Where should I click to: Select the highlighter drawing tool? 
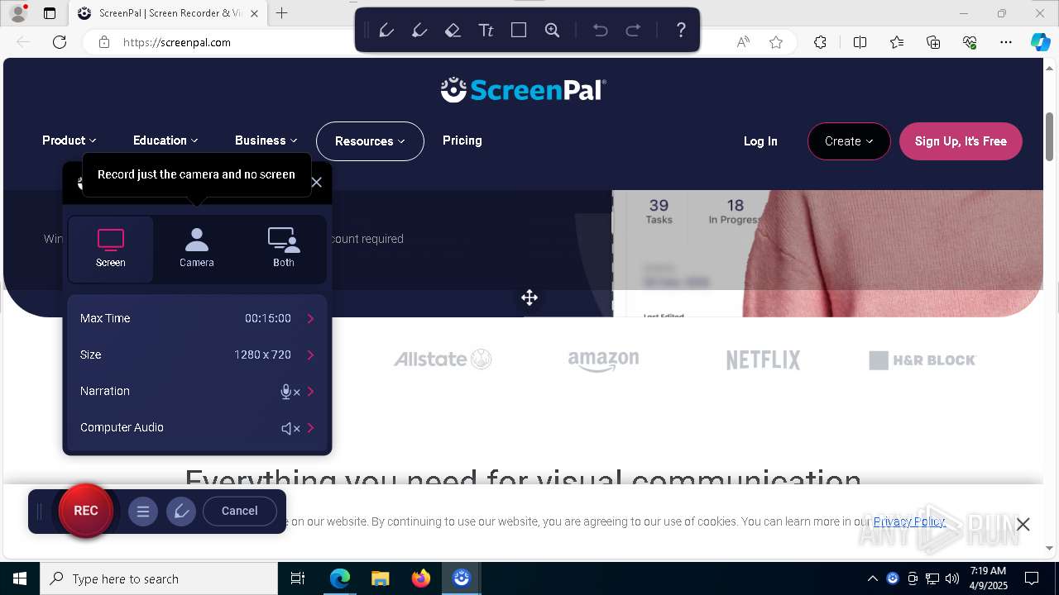pos(419,31)
